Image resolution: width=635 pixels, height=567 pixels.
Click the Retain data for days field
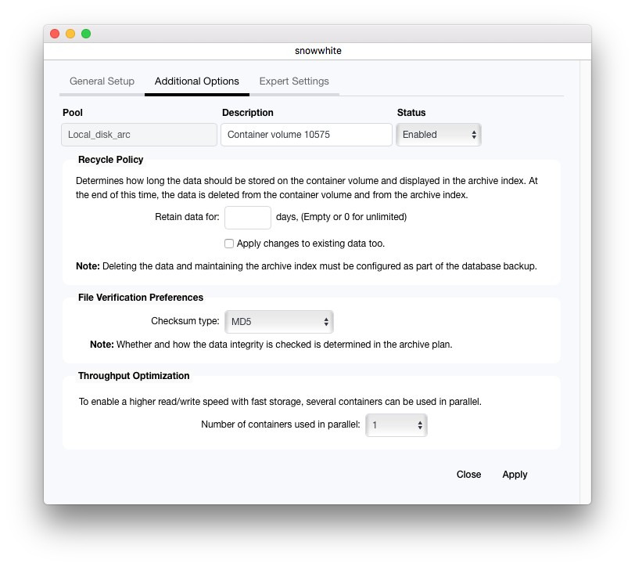[x=247, y=218]
